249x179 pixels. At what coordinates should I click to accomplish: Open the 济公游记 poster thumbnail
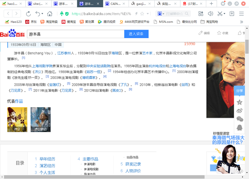point(40,119)
